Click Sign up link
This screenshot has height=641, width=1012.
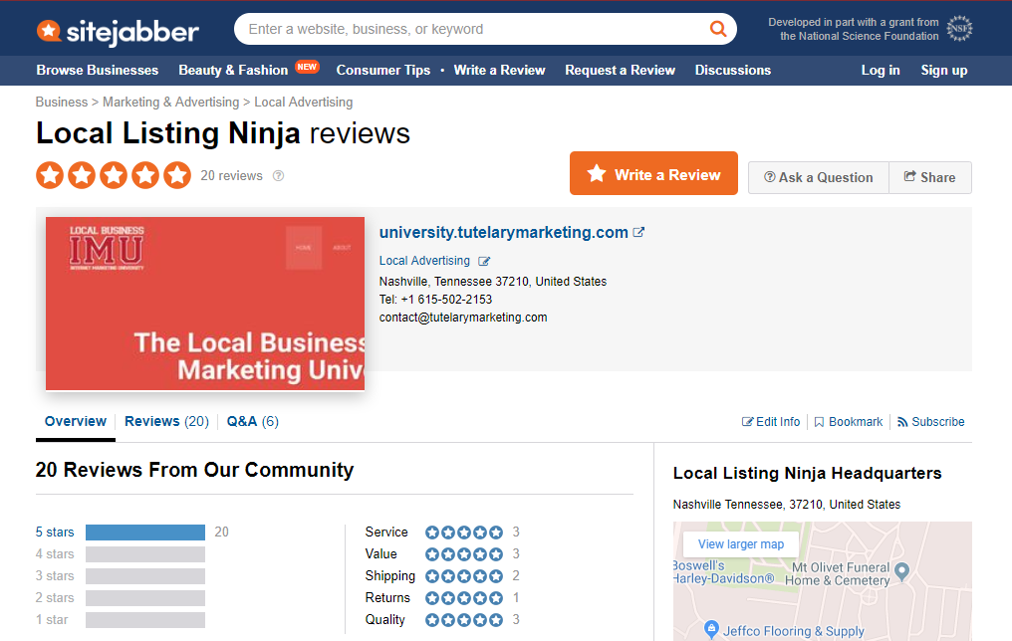point(944,71)
